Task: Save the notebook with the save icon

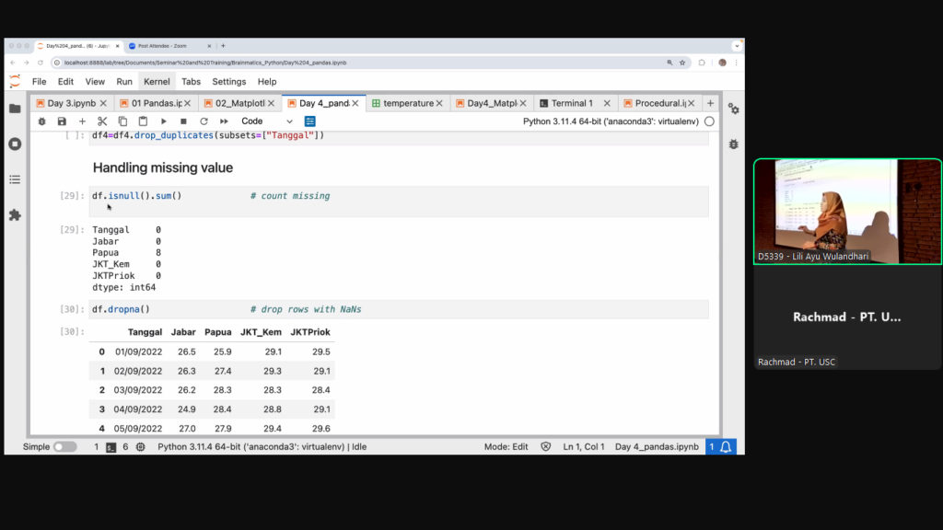Action: pos(62,121)
